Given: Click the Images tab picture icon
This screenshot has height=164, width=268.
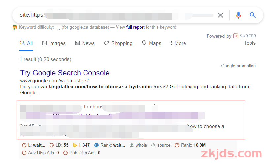Looking at the screenshot, I should coord(44,43).
